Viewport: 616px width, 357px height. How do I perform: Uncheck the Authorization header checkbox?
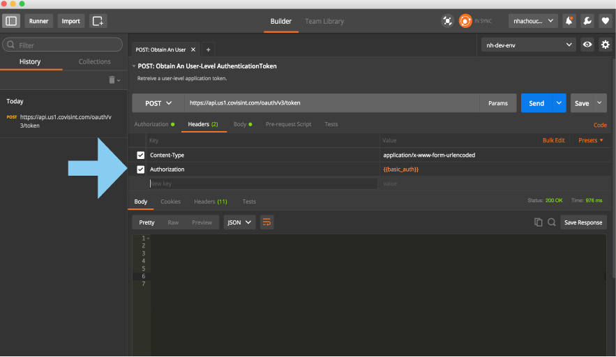(x=141, y=169)
